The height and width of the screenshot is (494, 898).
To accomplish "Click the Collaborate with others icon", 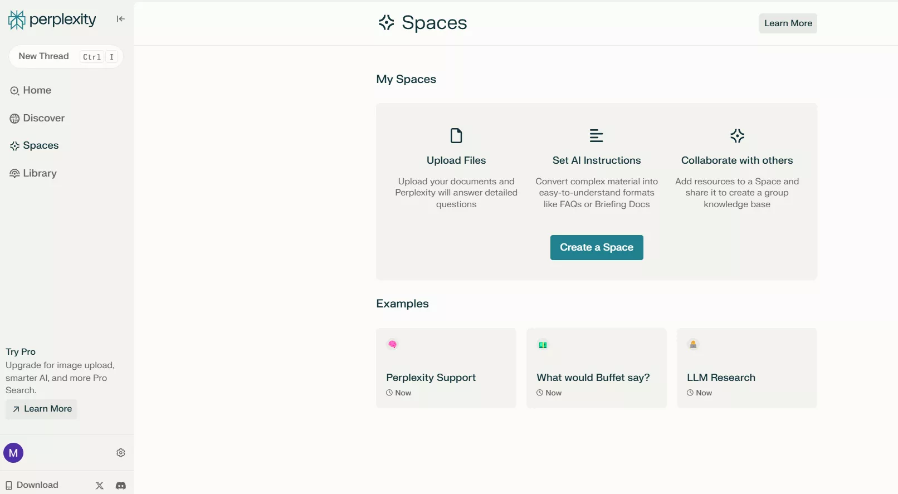I will 737,136.
